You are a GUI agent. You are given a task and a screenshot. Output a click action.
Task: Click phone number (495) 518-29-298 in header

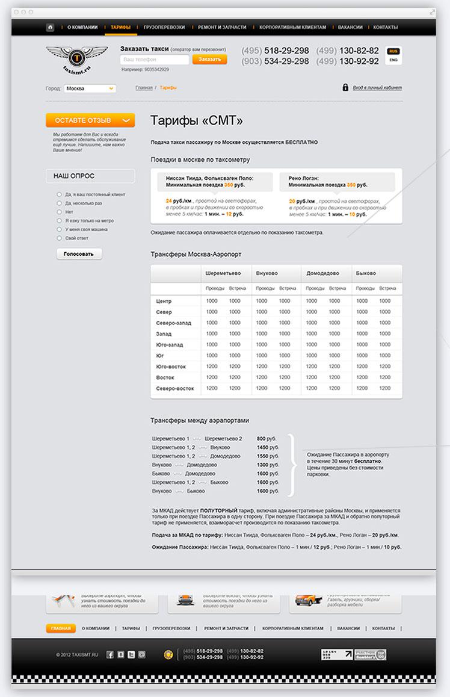[275, 51]
